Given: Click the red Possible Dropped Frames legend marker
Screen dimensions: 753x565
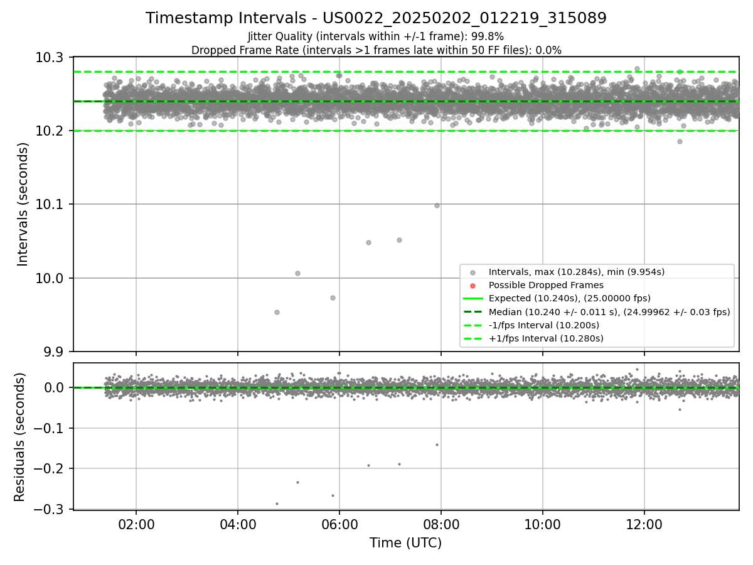Looking at the screenshot, I should point(473,286).
